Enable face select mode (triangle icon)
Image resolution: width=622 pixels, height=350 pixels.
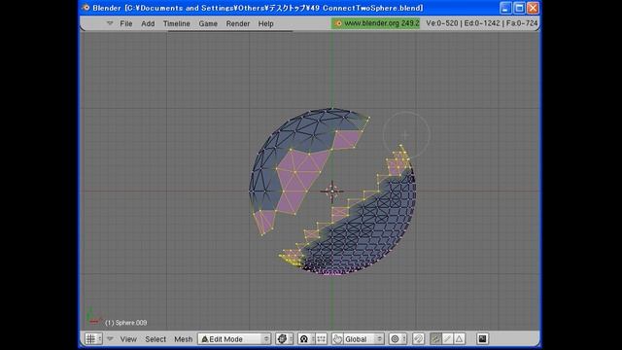pyautogui.click(x=460, y=339)
